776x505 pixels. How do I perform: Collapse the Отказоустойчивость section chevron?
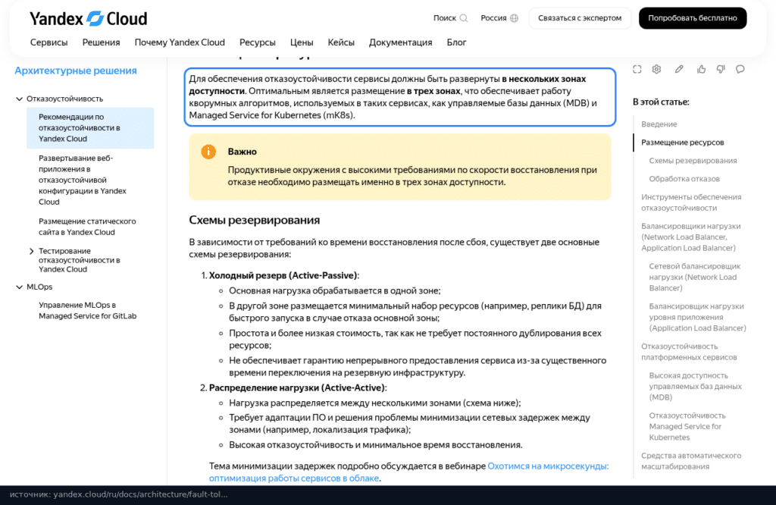(19, 99)
